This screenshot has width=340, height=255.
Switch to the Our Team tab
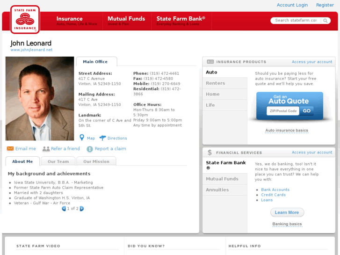[x=58, y=161]
